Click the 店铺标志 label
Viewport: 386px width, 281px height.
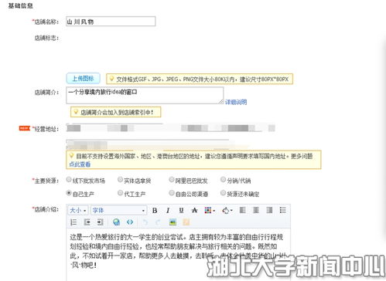pos(46,38)
